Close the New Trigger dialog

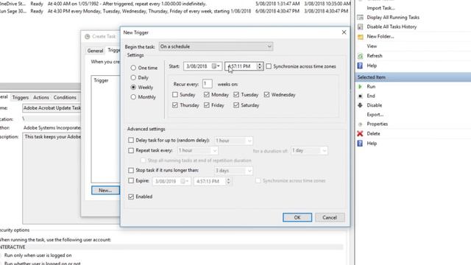click(x=344, y=32)
